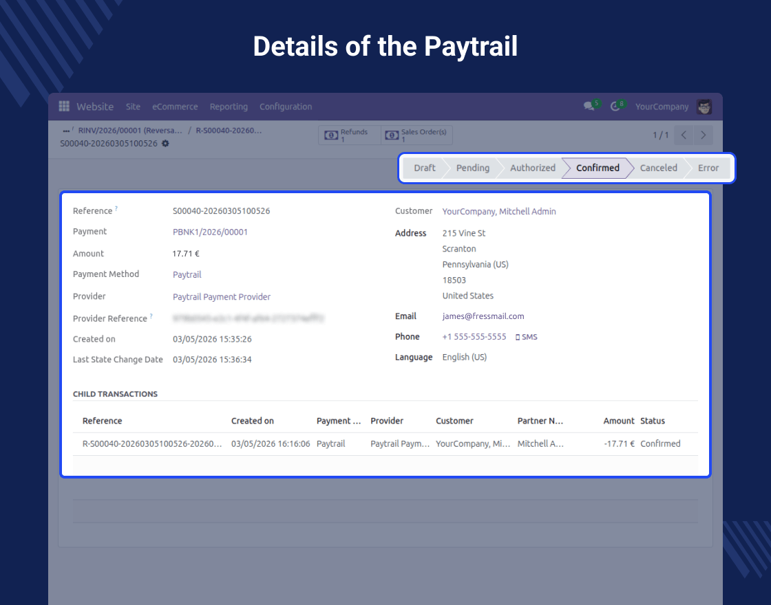Click Last State Change Date value 15:36:34

click(x=212, y=360)
